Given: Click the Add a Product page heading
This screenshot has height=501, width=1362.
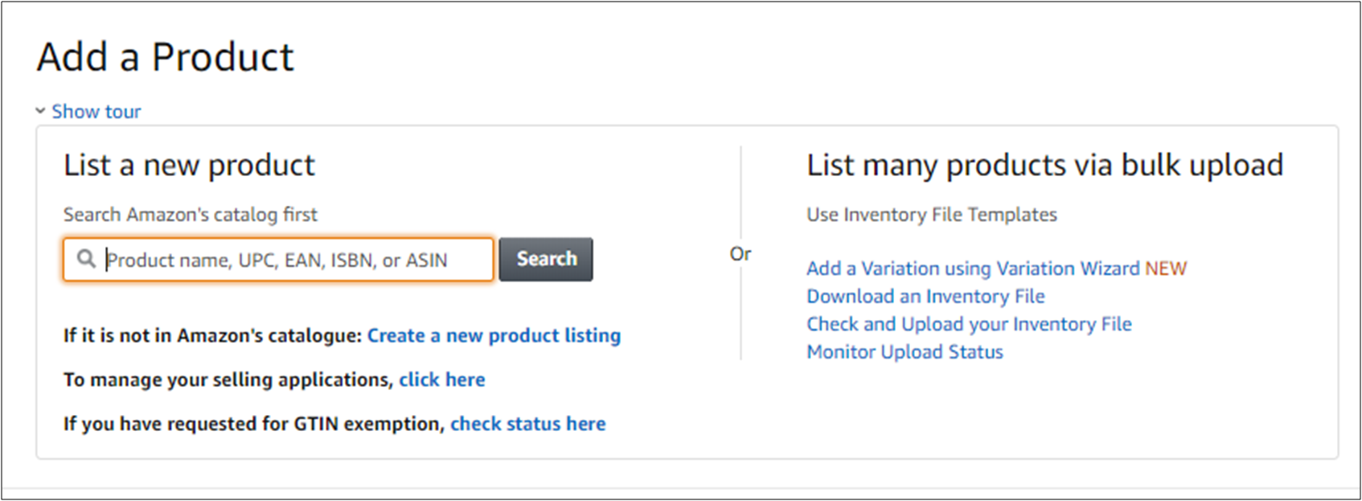Looking at the screenshot, I should 166,58.
